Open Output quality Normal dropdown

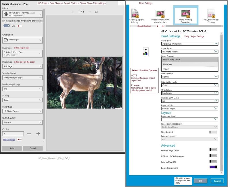coord(22,123)
